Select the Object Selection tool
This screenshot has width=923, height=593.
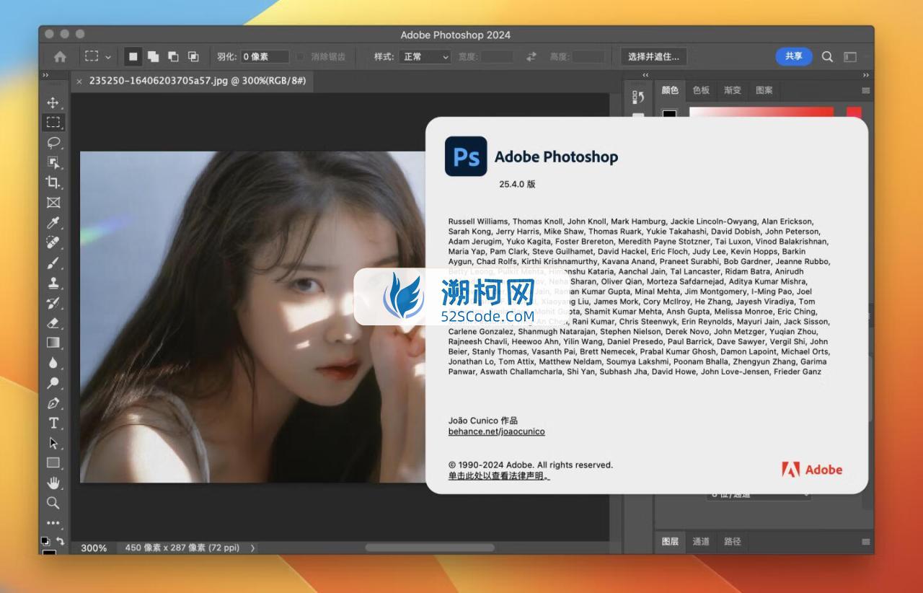[x=53, y=162]
